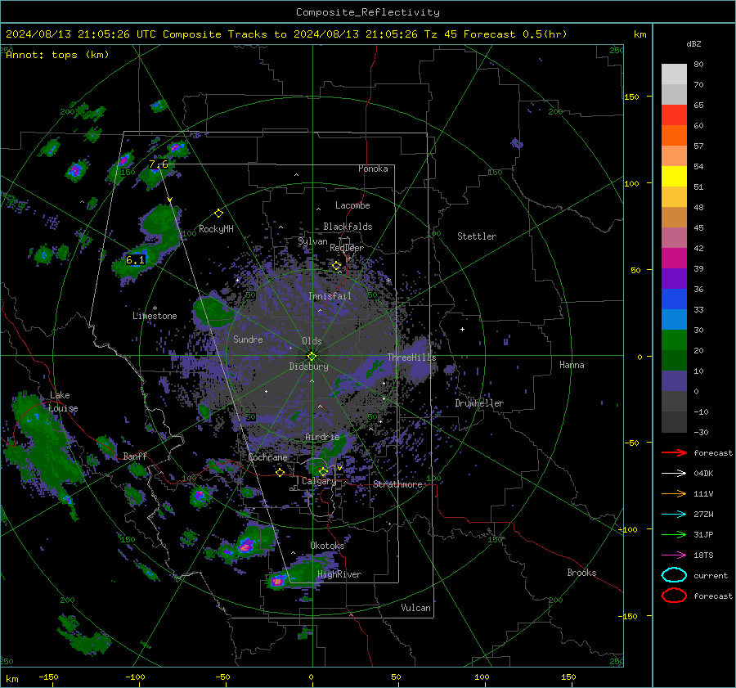Pick the red 60 dBZ color swatch
This screenshot has height=688, width=736.
pyautogui.click(x=674, y=115)
